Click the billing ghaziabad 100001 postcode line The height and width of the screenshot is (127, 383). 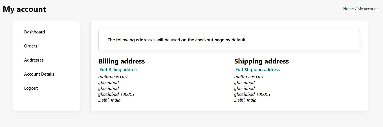click(x=116, y=94)
